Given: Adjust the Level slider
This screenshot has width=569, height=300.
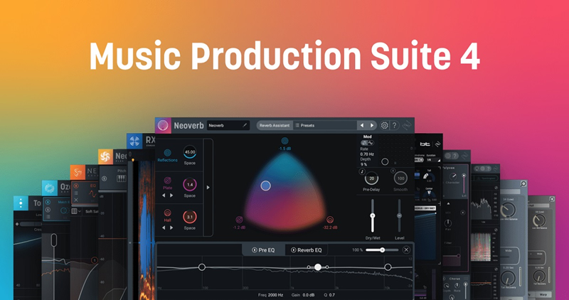Looking at the screenshot, I should tap(399, 216).
